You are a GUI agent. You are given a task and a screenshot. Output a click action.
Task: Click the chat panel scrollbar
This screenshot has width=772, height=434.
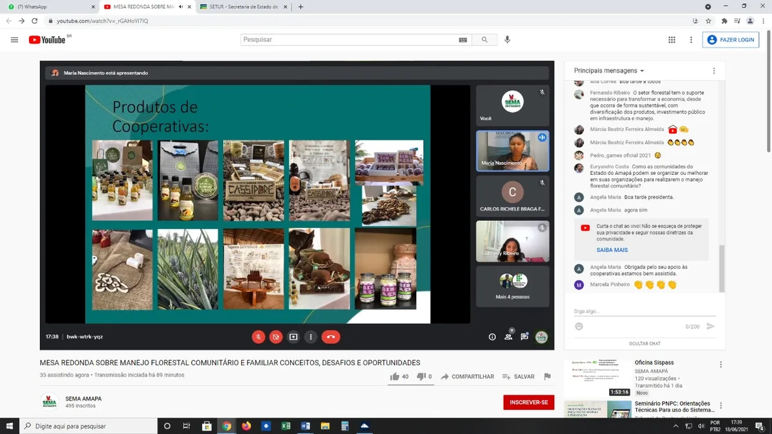tap(722, 269)
